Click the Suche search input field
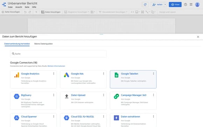 click(x=58, y=54)
